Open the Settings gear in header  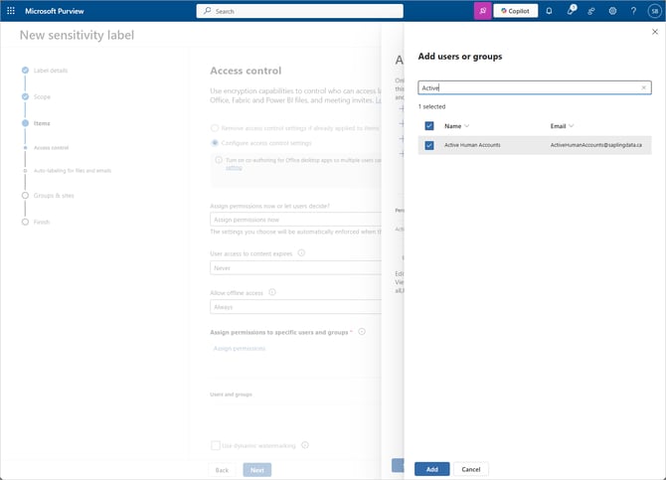(x=612, y=11)
